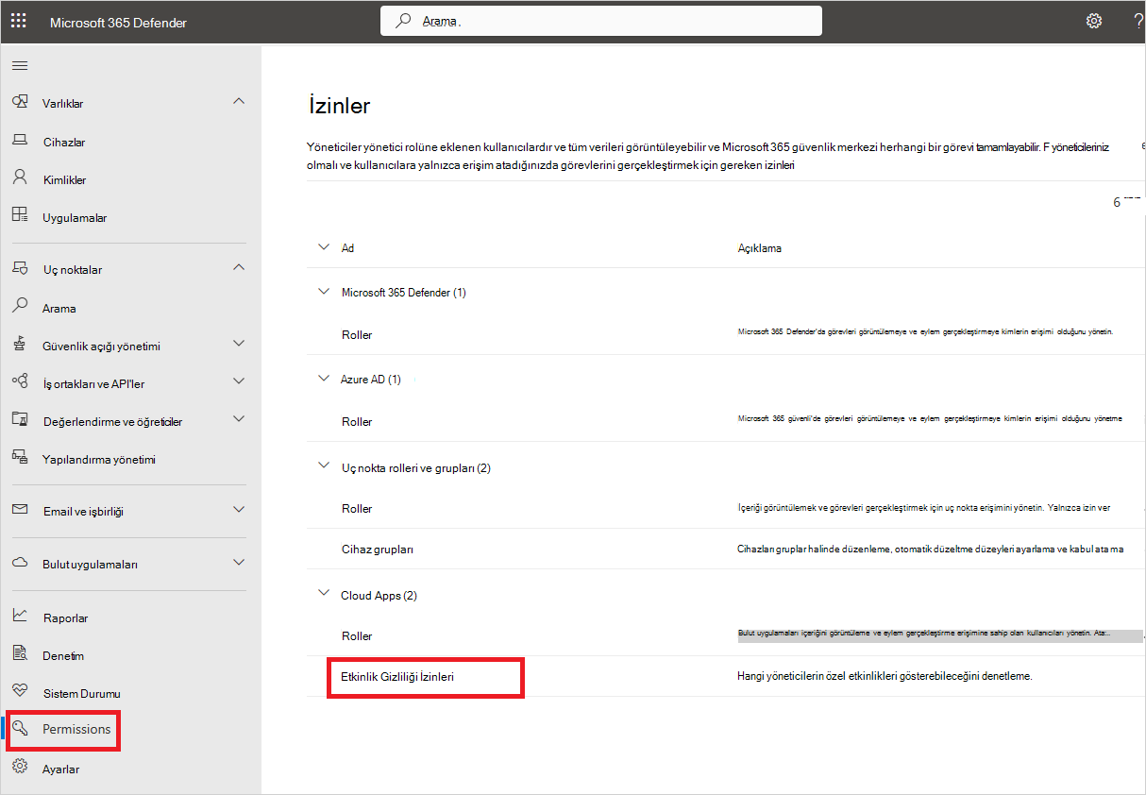Click the Microsoft 365 Defender title

(118, 22)
